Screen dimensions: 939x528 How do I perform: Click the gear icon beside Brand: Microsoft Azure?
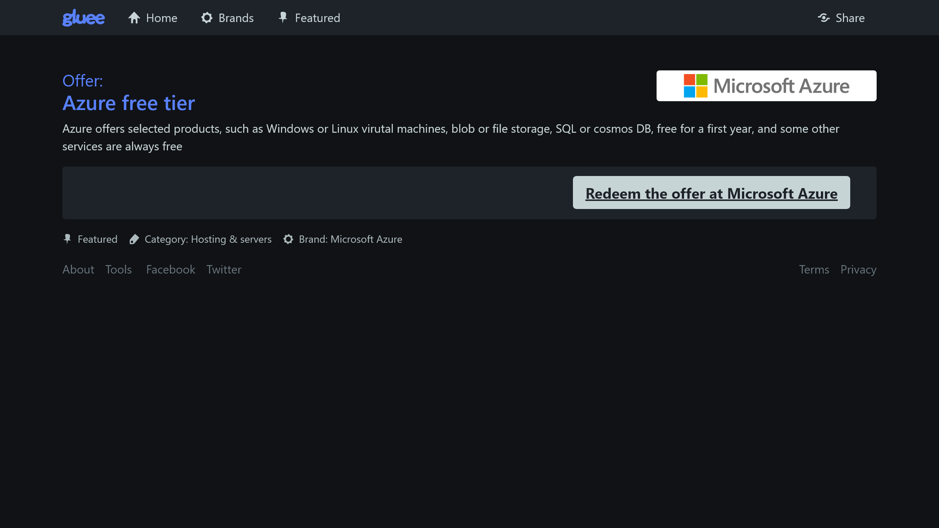[288, 239]
